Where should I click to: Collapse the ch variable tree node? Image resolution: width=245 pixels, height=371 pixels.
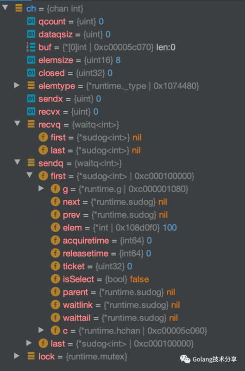[5, 7]
